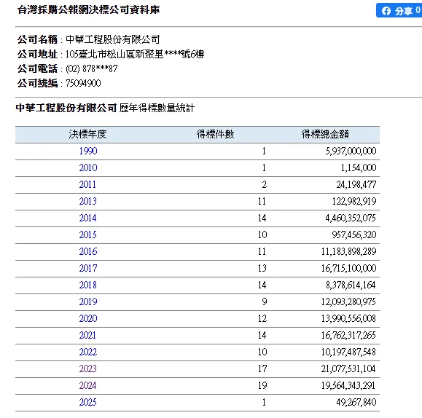Click award count 19 in 2024 row

coord(262,385)
